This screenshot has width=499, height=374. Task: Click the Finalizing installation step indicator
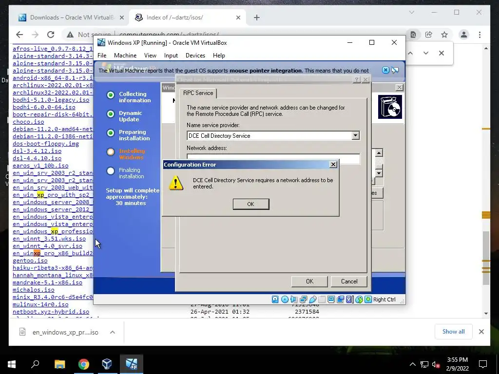tap(111, 171)
